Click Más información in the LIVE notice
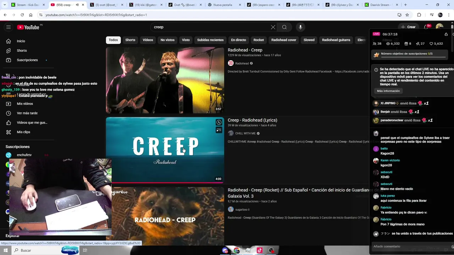Image resolution: width=454 pixels, height=255 pixels. 388,91
